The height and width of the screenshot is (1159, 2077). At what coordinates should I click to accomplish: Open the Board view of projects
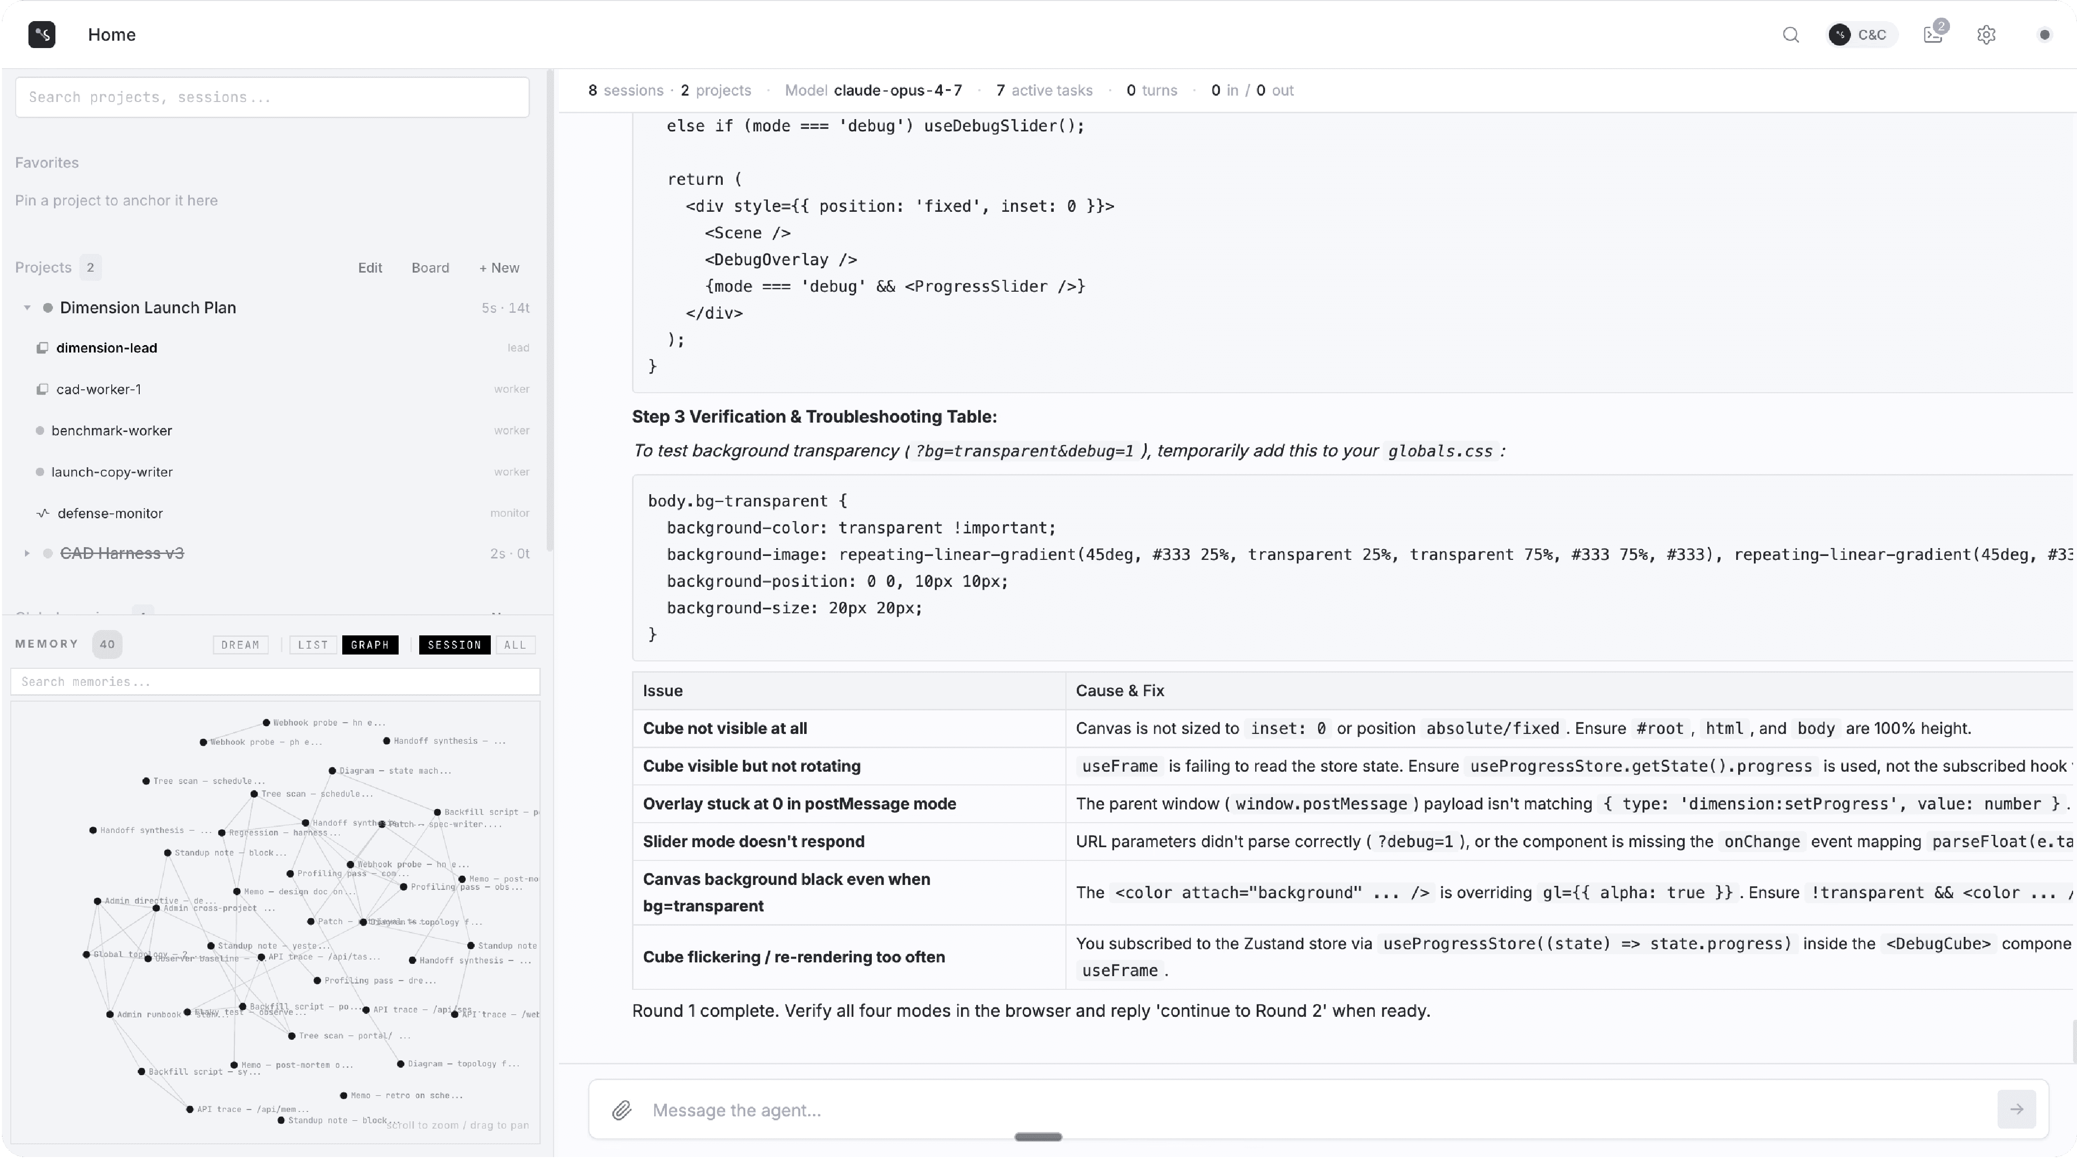coord(430,268)
